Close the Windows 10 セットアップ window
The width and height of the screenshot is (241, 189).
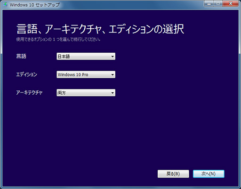pyautogui.click(x=231, y=4)
